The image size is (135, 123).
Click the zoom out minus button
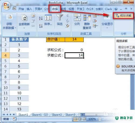[x=100, y=119]
